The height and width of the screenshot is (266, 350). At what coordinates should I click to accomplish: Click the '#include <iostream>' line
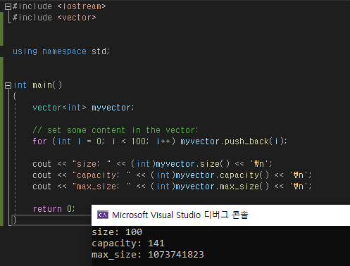pyautogui.click(x=59, y=6)
